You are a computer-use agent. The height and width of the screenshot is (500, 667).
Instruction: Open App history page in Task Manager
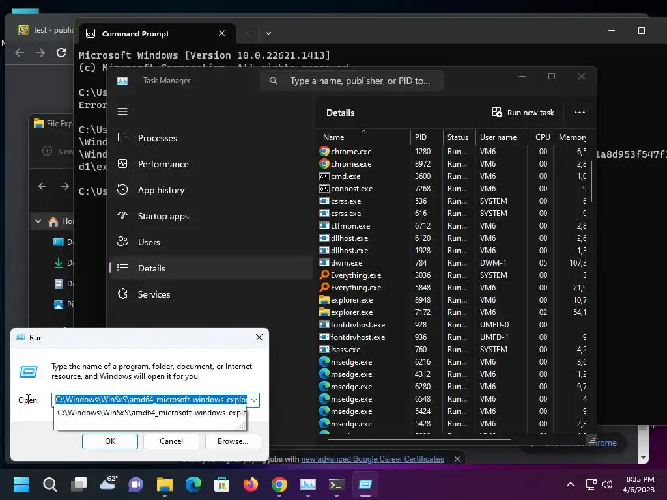coord(210,190)
